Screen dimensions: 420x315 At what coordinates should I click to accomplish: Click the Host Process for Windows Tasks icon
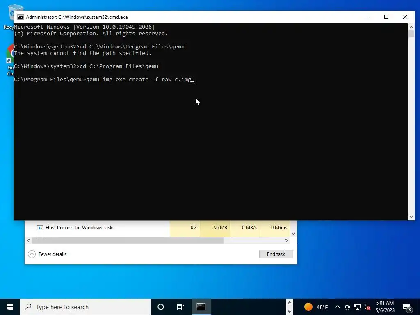(40, 228)
